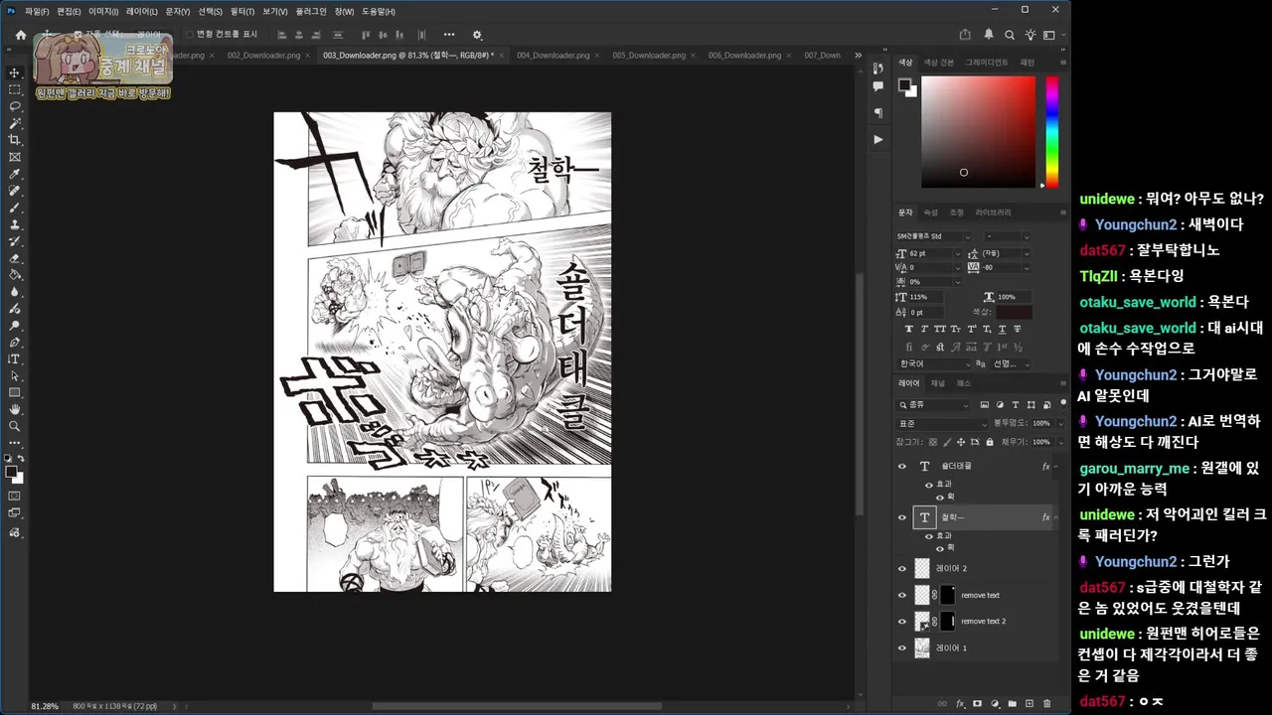Select the remove text 2 mask thumbnail
Screen dimensions: 1272x715
947,622
